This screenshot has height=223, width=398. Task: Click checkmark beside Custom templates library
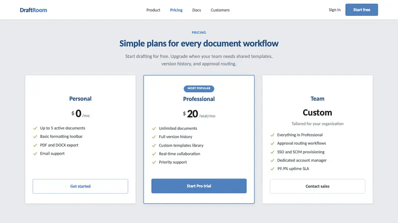154,145
